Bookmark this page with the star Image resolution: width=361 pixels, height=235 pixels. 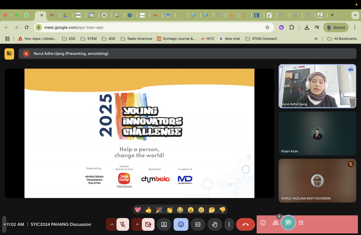[x=267, y=28]
